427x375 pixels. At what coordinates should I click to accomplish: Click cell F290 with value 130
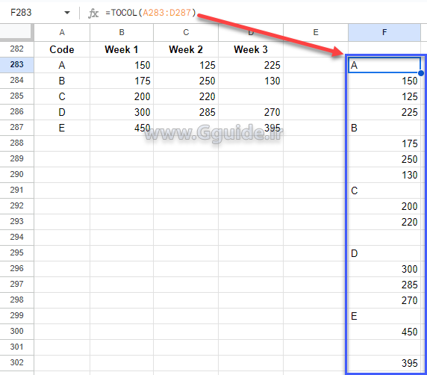pos(384,175)
